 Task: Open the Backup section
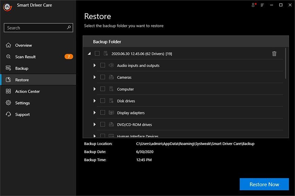tap(38, 68)
